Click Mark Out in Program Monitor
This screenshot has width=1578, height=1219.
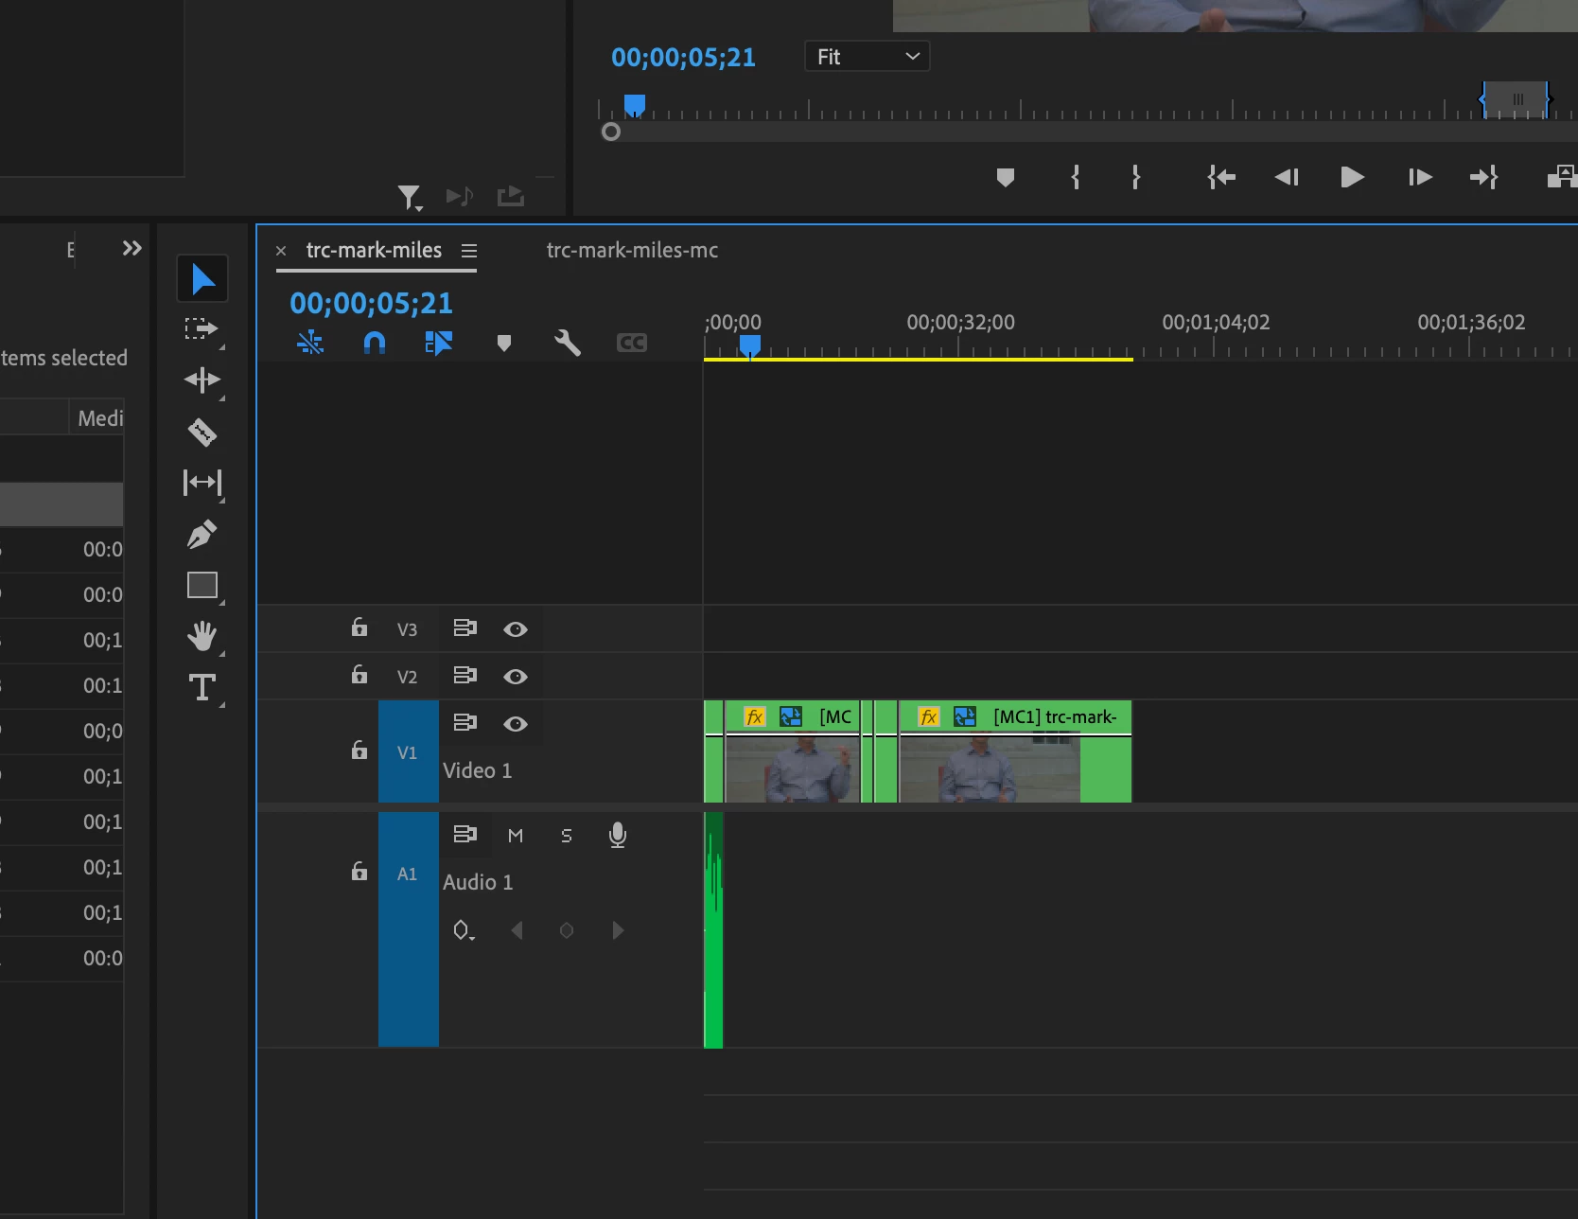1136,177
